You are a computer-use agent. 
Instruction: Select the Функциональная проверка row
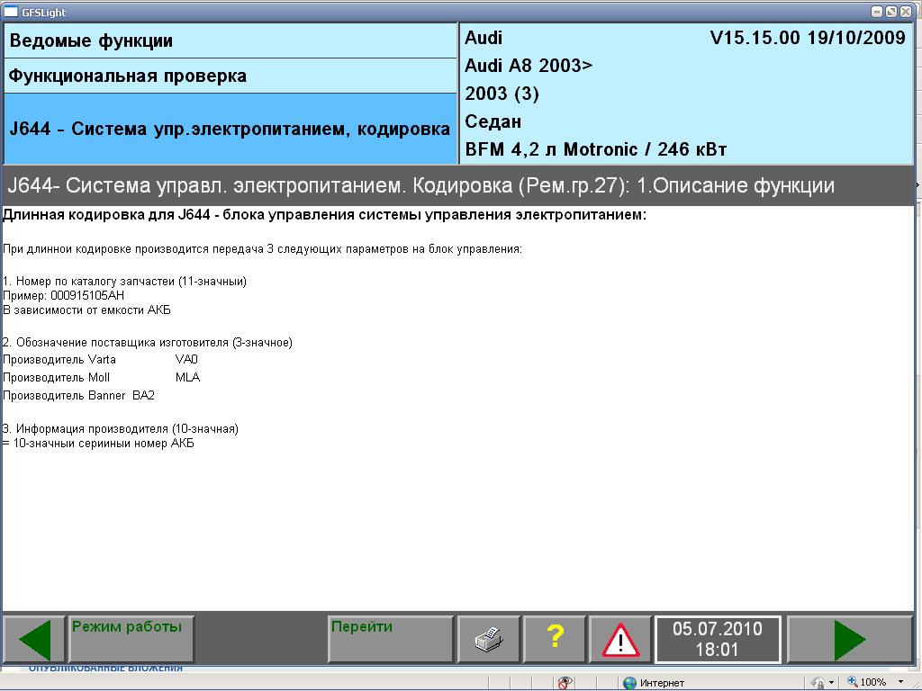click(x=230, y=76)
